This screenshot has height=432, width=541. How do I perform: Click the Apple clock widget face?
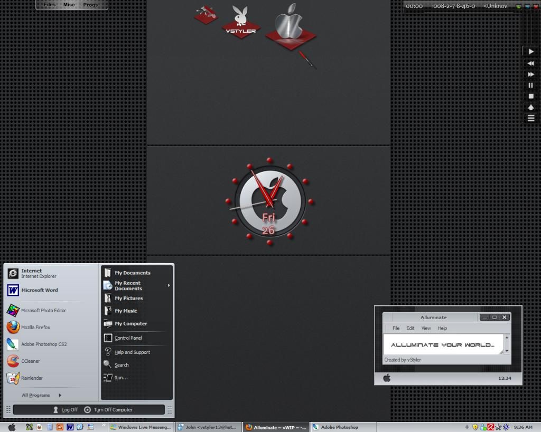tap(269, 201)
